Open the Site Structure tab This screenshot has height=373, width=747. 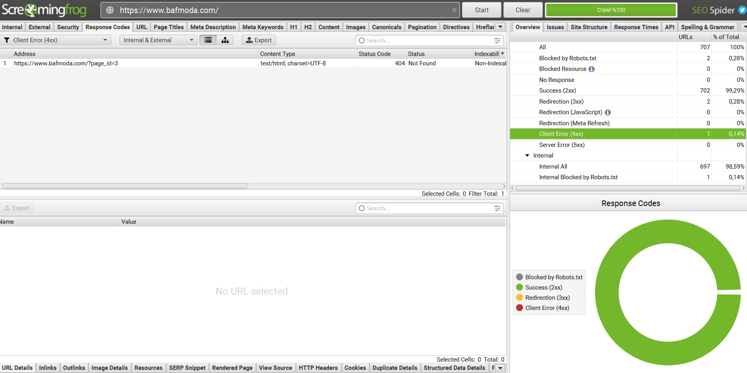589,27
